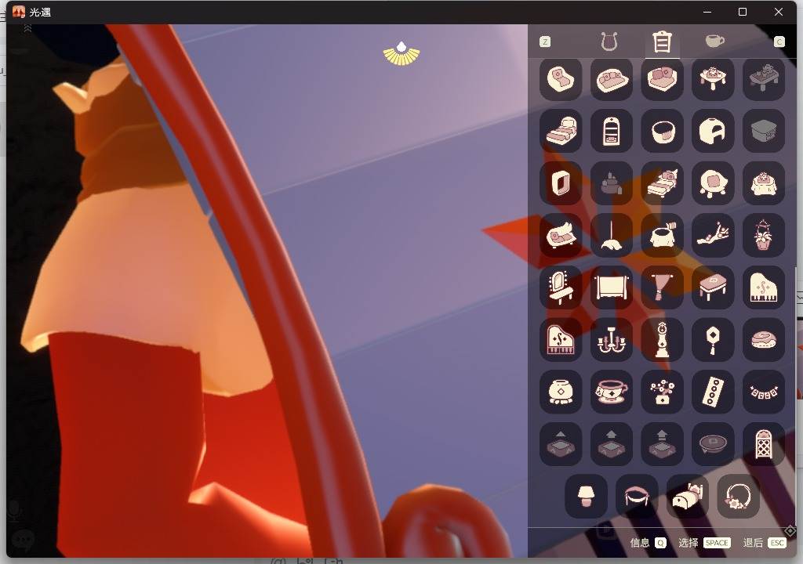Choose the triple-arrow raised platform icon
803x564 pixels.
[x=662, y=444]
